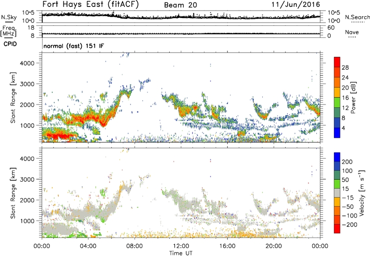This screenshot has height=256, width=370.
Task: Click the "20:00" time tick label
Action: coord(273,246)
